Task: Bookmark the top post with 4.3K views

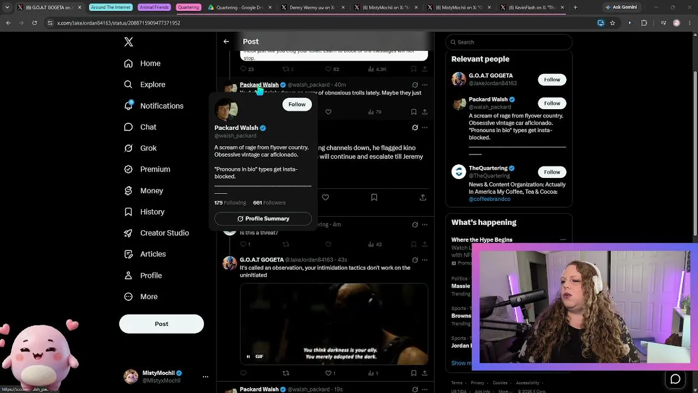Action: (414, 69)
